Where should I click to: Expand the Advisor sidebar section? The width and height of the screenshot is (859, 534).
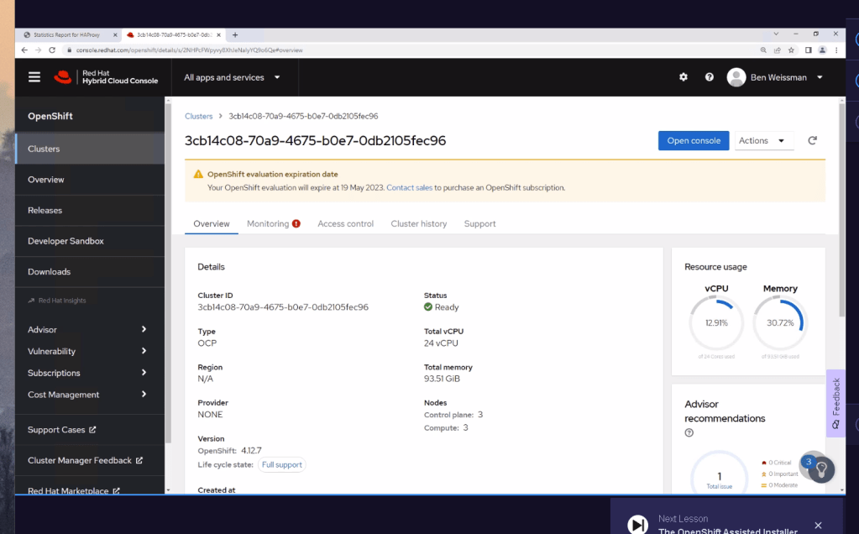point(87,329)
